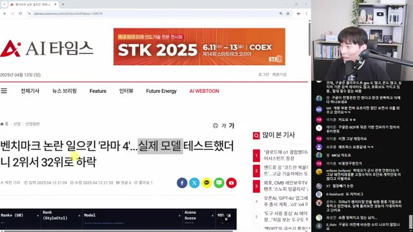Sort table by Arena Score column arrow
The height and width of the screenshot is (232, 413).
[212, 215]
